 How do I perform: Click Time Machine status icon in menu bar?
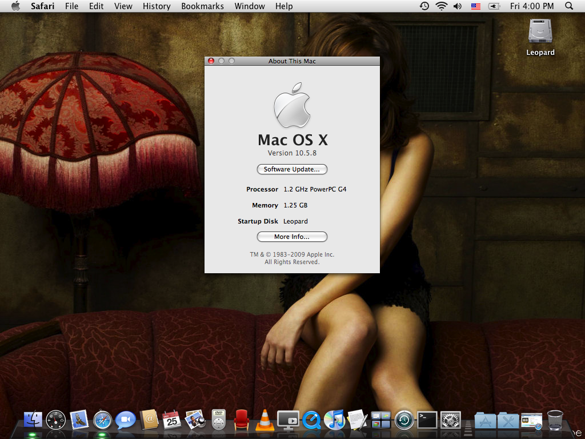(424, 6)
